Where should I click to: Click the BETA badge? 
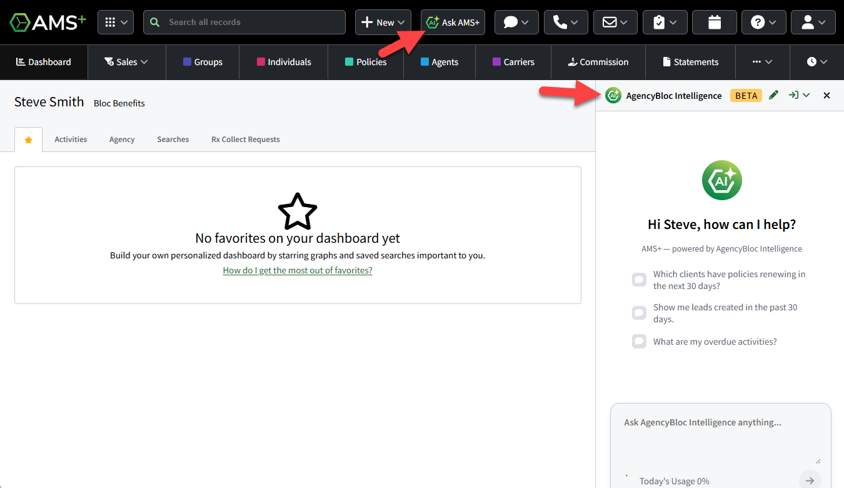point(746,96)
